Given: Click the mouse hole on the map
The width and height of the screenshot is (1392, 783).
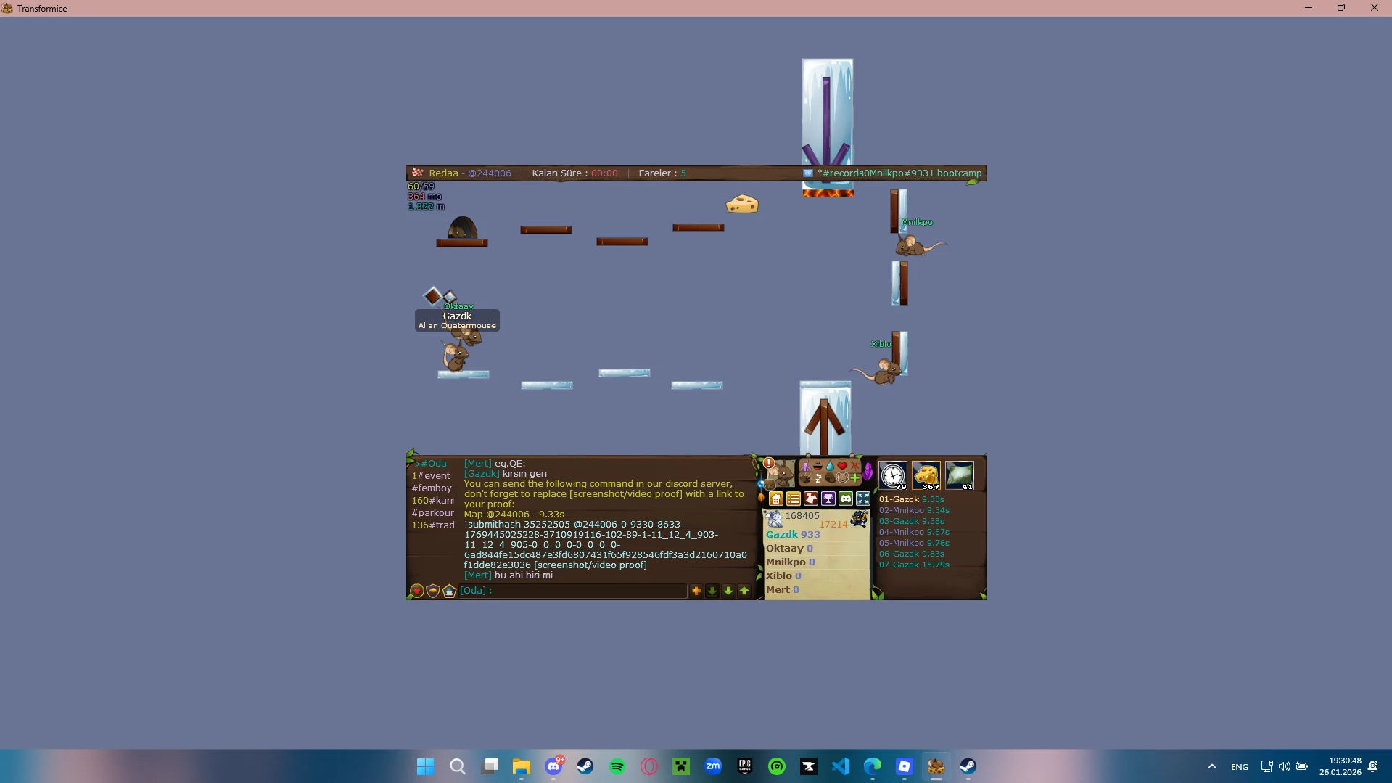Looking at the screenshot, I should pyautogui.click(x=462, y=227).
